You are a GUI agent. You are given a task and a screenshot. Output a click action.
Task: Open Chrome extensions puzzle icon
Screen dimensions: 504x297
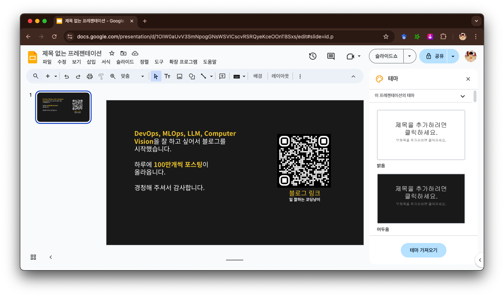pos(443,37)
